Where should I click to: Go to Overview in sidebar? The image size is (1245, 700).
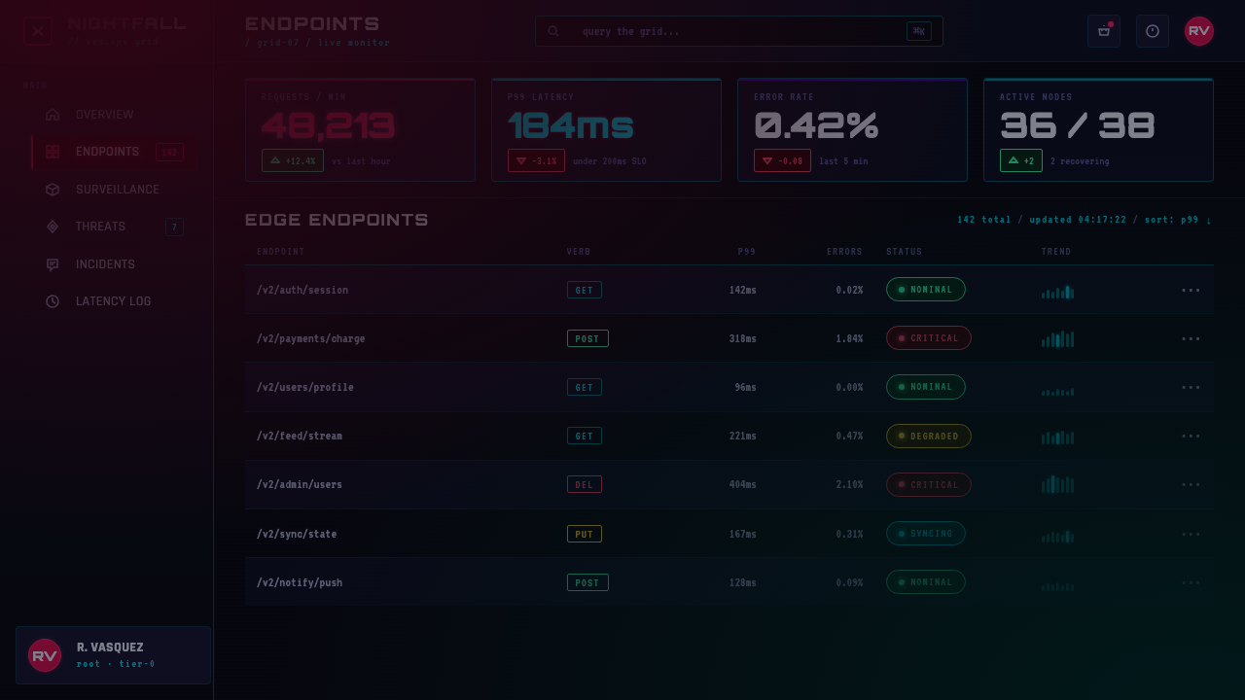point(114,115)
